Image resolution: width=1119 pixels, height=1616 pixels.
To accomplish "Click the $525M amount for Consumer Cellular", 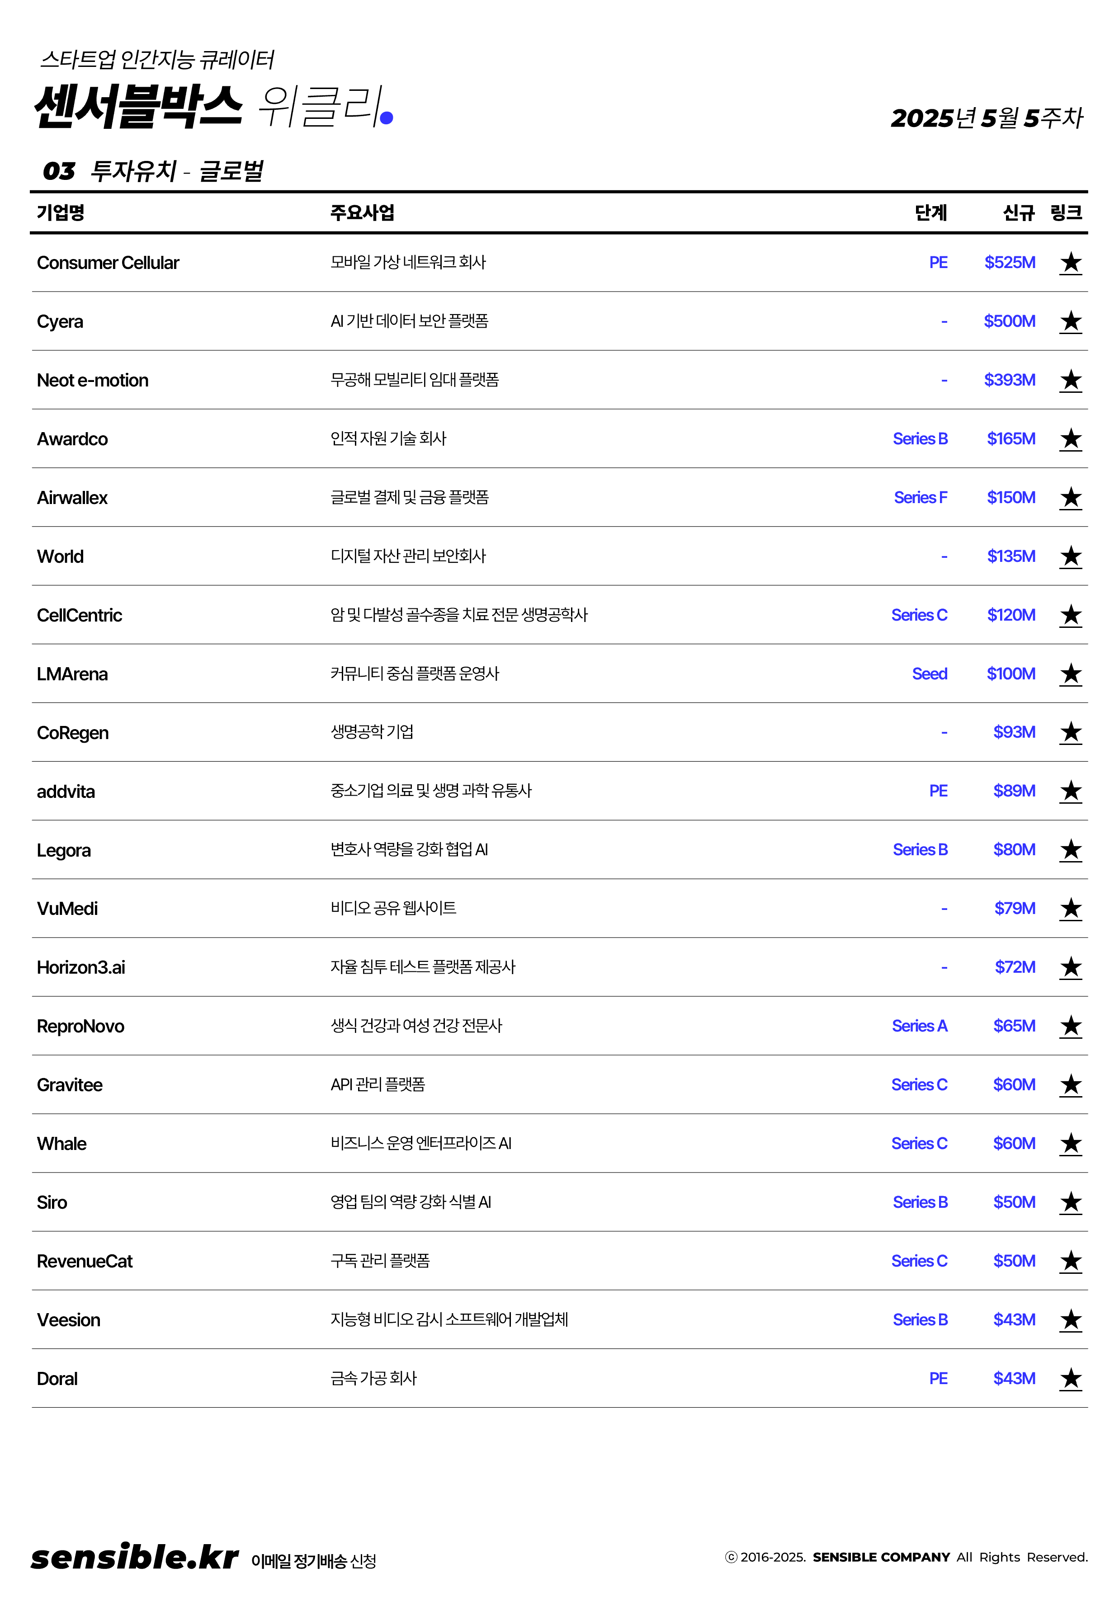I will click(x=1009, y=263).
